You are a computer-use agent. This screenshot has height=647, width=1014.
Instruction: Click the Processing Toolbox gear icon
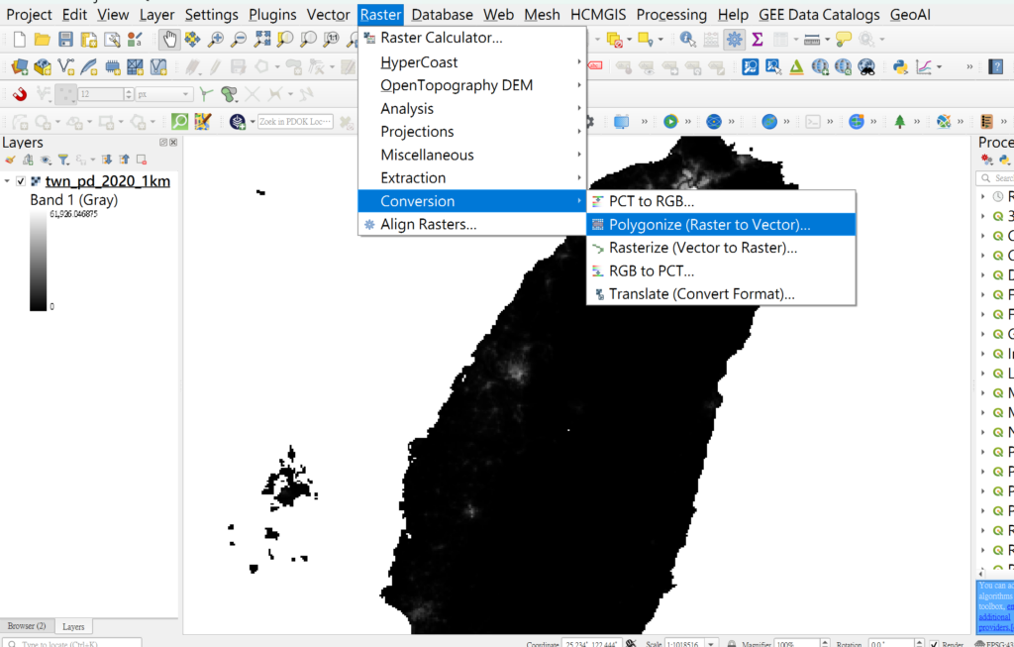pyautogui.click(x=735, y=40)
